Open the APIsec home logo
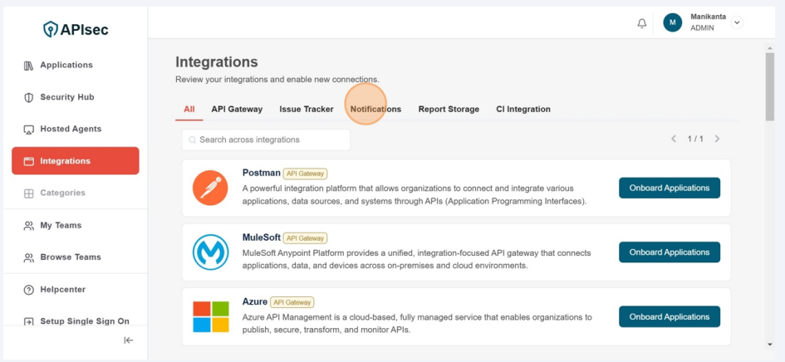Image resolution: width=785 pixels, height=362 pixels. point(76,30)
